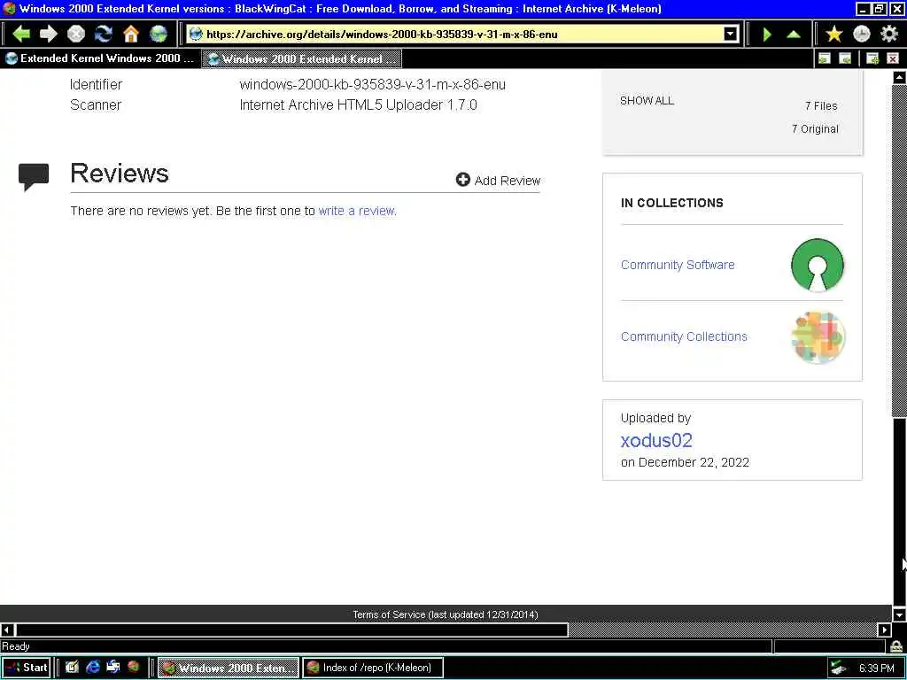Open the Community Collections link
Screen dimensions: 907x680
click(x=684, y=336)
